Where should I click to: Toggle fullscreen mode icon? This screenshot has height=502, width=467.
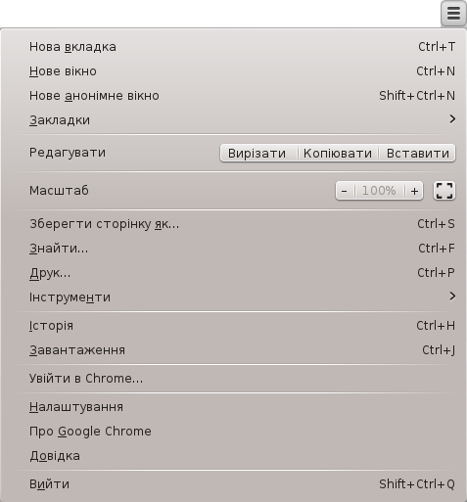click(444, 191)
